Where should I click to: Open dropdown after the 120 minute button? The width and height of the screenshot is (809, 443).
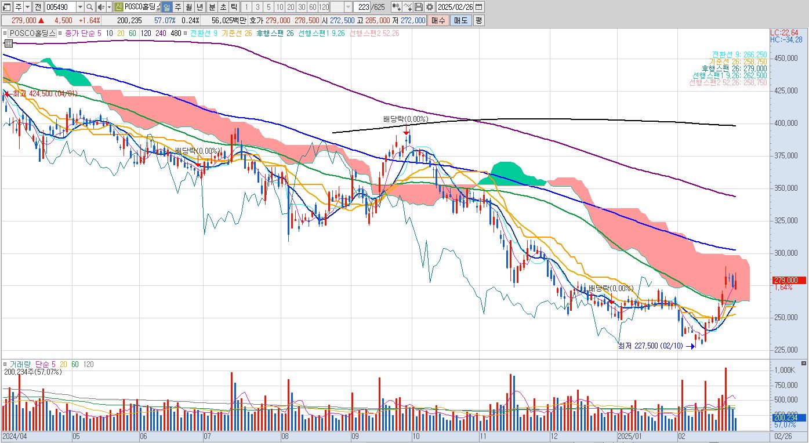point(348,7)
